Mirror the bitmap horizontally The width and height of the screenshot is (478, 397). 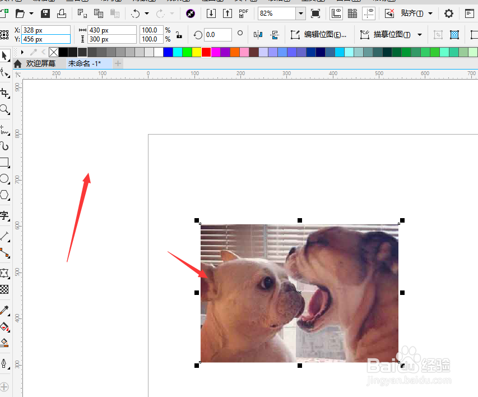coord(258,35)
